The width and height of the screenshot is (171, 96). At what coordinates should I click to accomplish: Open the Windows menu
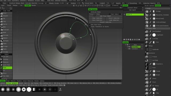pos(31,1)
